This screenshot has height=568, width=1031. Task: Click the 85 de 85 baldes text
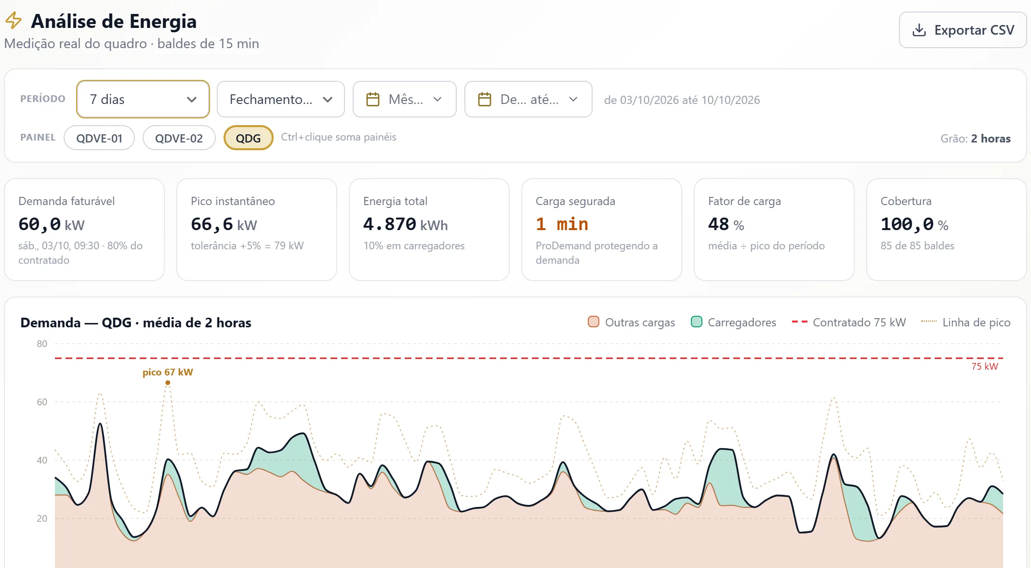coord(917,245)
